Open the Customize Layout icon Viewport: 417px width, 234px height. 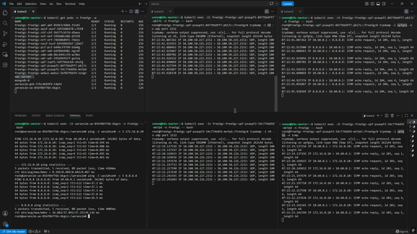(367, 4)
